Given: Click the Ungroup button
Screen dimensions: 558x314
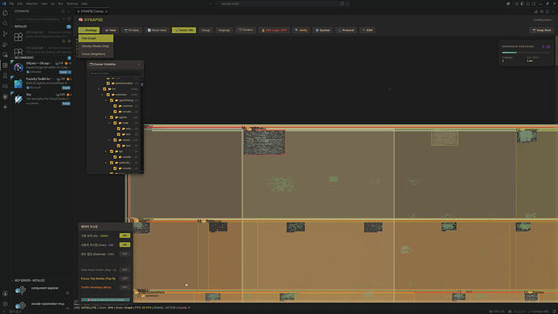Looking at the screenshot, I should coord(224,30).
